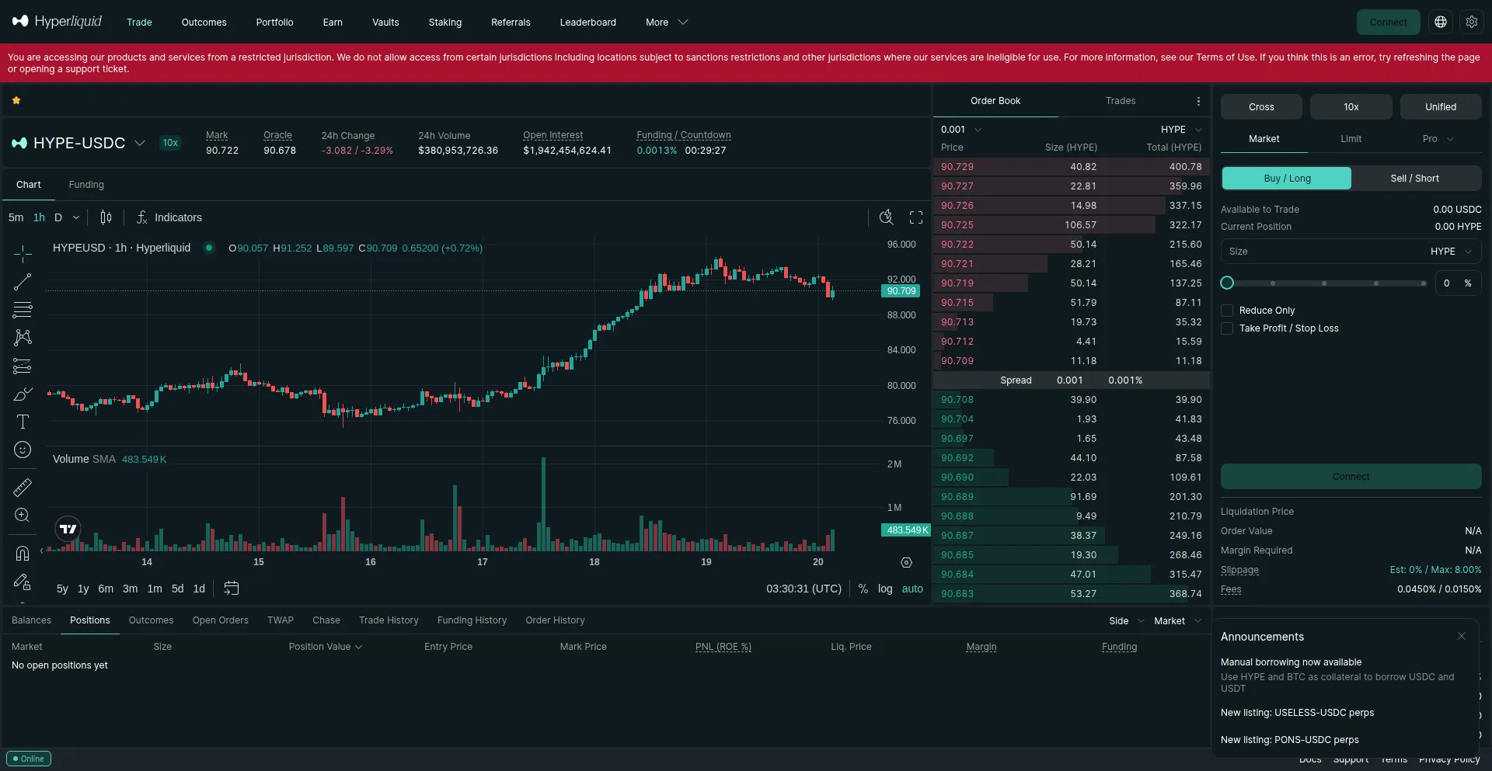This screenshot has height=771, width=1492.
Task: Open language globe settings
Action: [1441, 22]
